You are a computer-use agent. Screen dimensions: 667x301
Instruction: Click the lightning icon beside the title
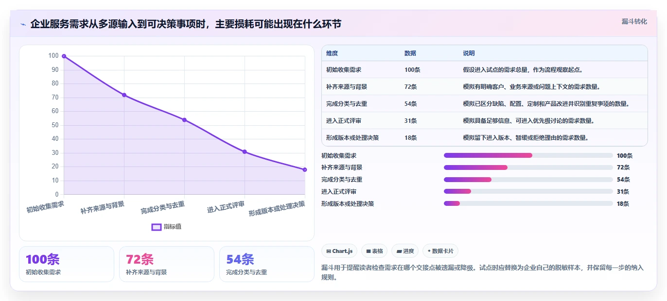[23, 24]
